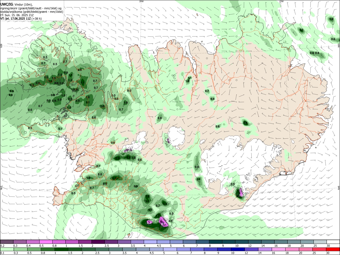Pick the rain legend swatch starting at 20
The height and width of the screenshot is (255, 340).
click(306, 249)
